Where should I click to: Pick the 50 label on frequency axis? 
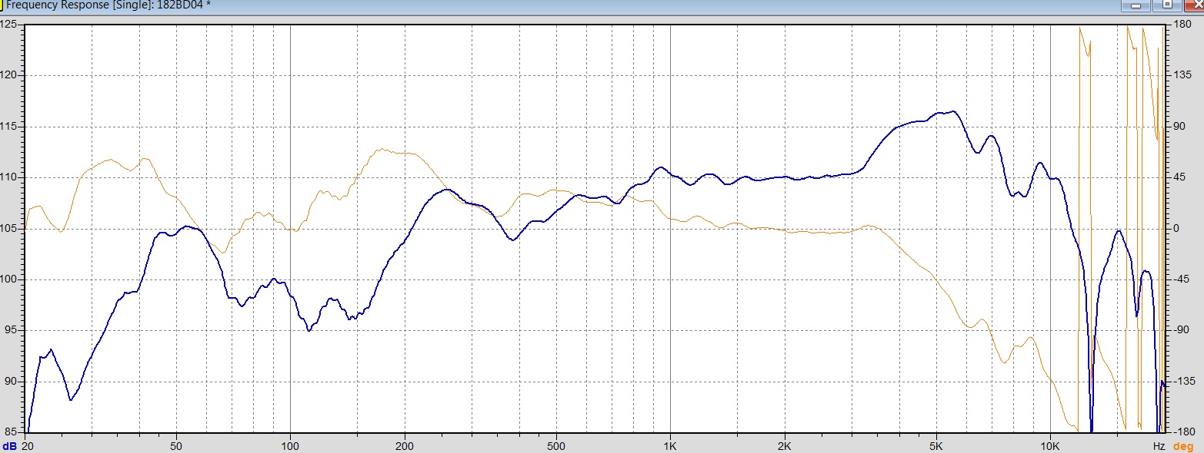point(176,446)
